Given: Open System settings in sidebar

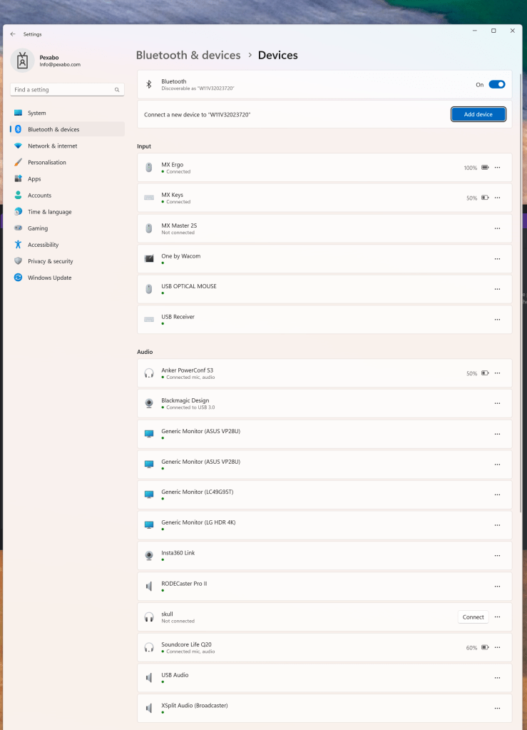Looking at the screenshot, I should pyautogui.click(x=67, y=113).
